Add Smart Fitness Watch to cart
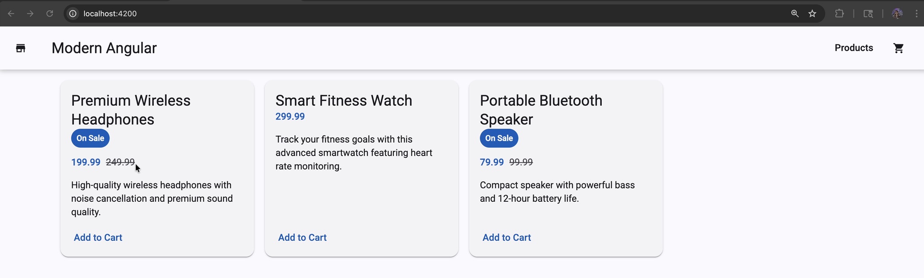The image size is (924, 278). [x=302, y=237]
